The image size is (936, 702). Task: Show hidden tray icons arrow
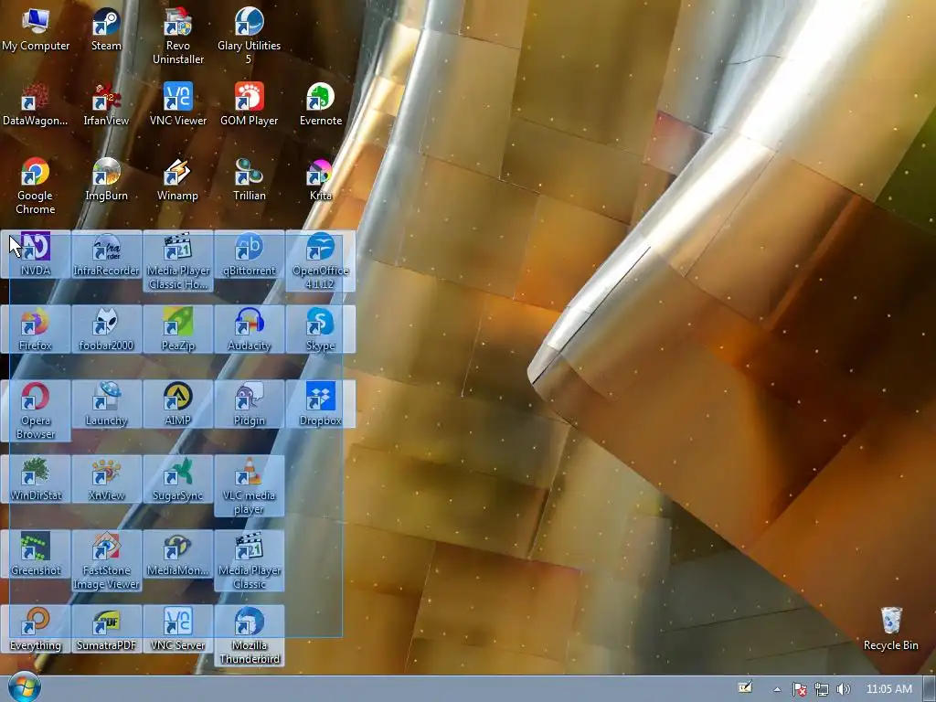tap(777, 689)
